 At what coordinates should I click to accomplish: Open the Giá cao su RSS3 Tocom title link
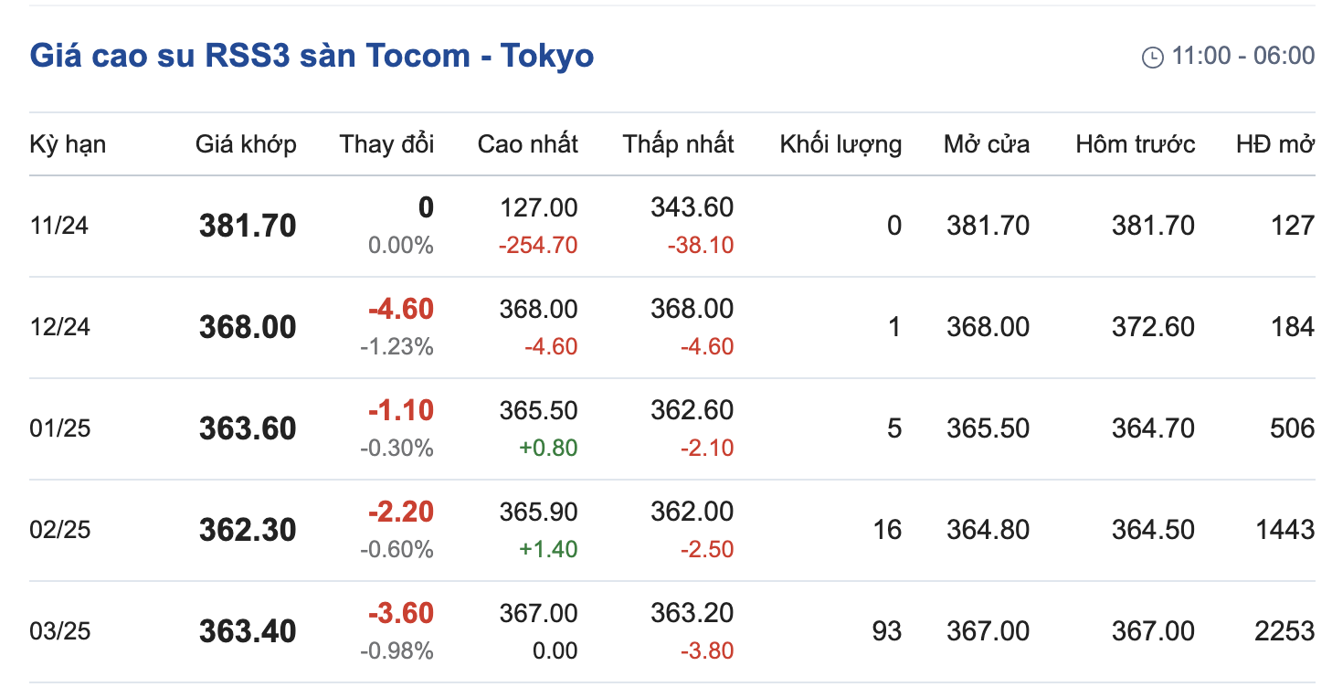pos(312,56)
